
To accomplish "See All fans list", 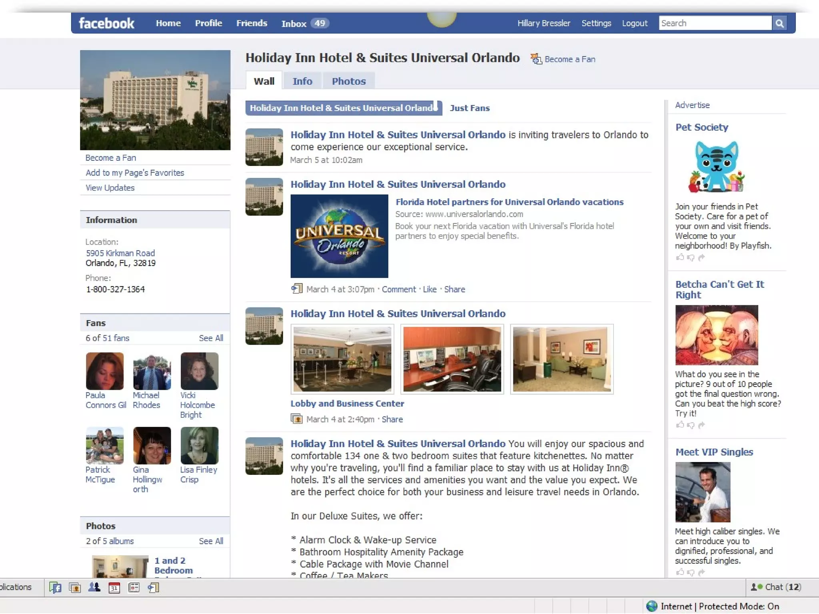I will coord(211,338).
